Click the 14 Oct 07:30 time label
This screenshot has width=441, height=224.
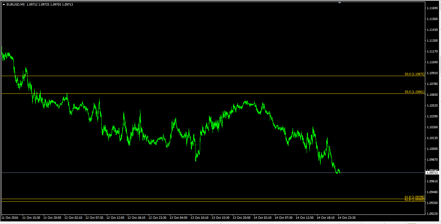(284, 217)
